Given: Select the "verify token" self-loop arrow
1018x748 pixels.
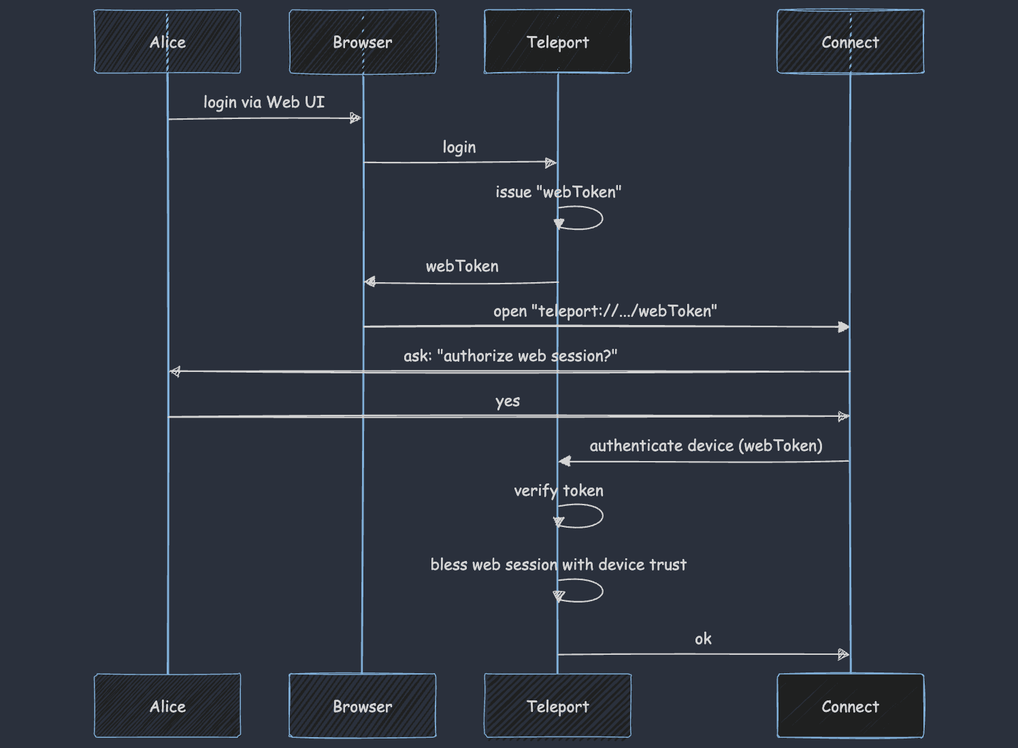Looking at the screenshot, I should (x=580, y=515).
